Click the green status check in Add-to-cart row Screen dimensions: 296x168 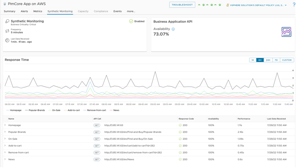tap(180, 146)
